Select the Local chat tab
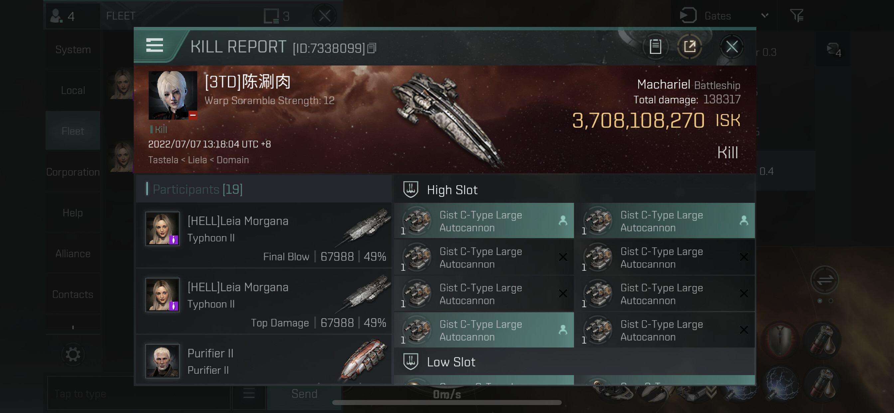 (x=73, y=90)
